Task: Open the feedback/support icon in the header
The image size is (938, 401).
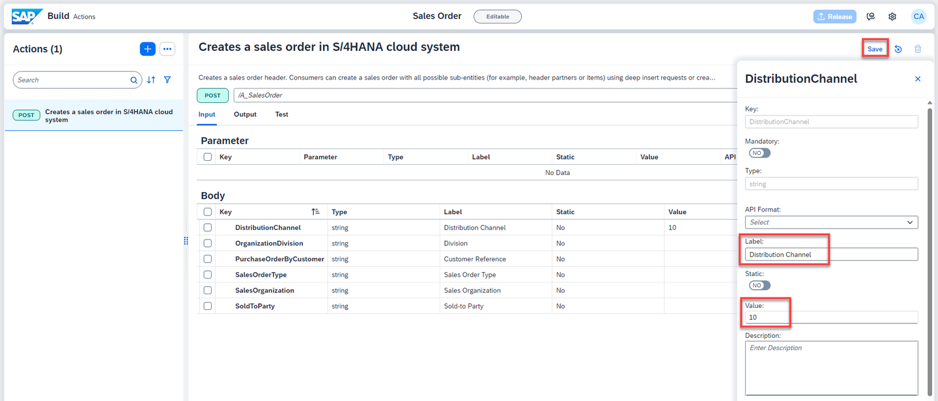Action: pyautogui.click(x=871, y=16)
